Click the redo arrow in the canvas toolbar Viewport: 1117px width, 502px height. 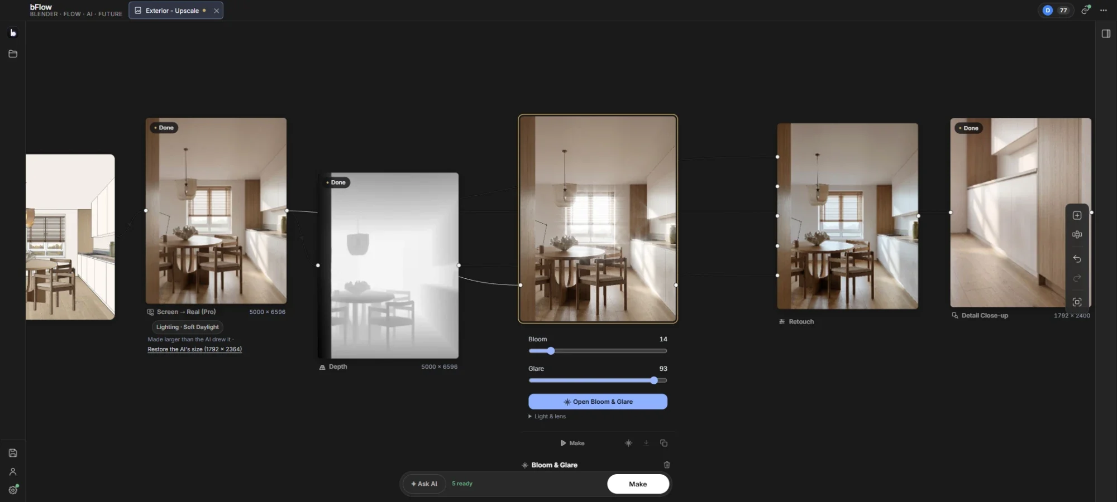point(1077,278)
